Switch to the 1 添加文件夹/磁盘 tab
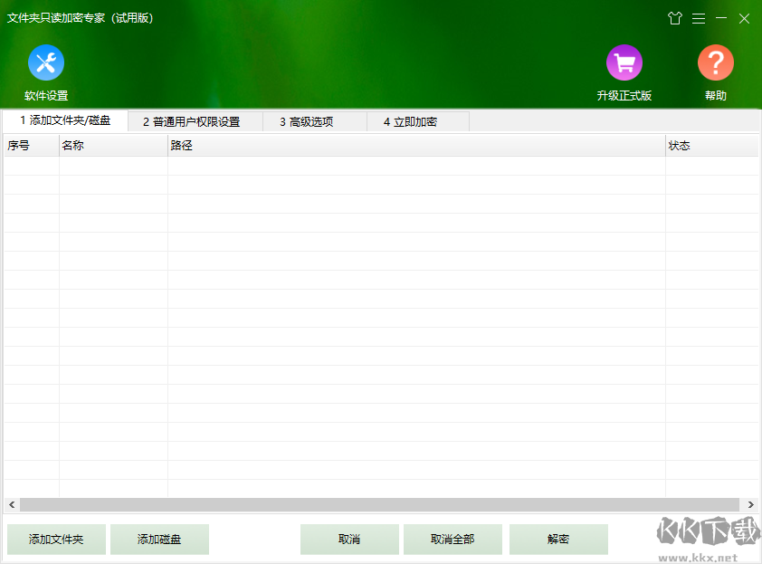This screenshot has width=762, height=564. click(x=65, y=120)
